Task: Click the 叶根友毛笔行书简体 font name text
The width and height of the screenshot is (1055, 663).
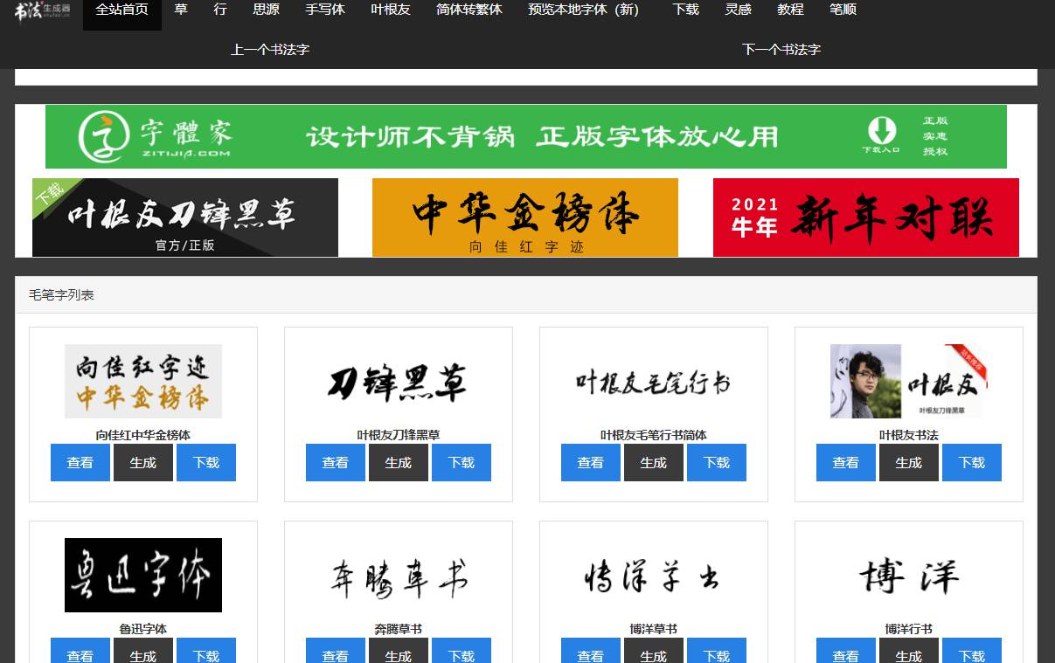Action: click(x=654, y=435)
